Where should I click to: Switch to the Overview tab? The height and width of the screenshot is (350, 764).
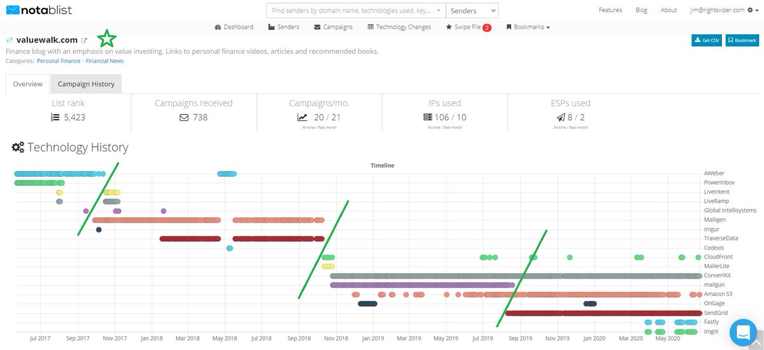27,84
